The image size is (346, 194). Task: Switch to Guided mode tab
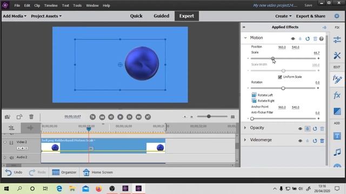(161, 16)
